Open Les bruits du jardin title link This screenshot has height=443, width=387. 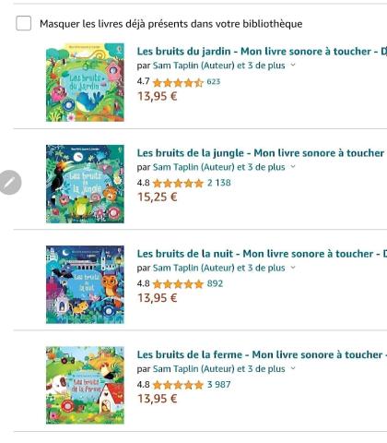pyautogui.click(x=262, y=52)
